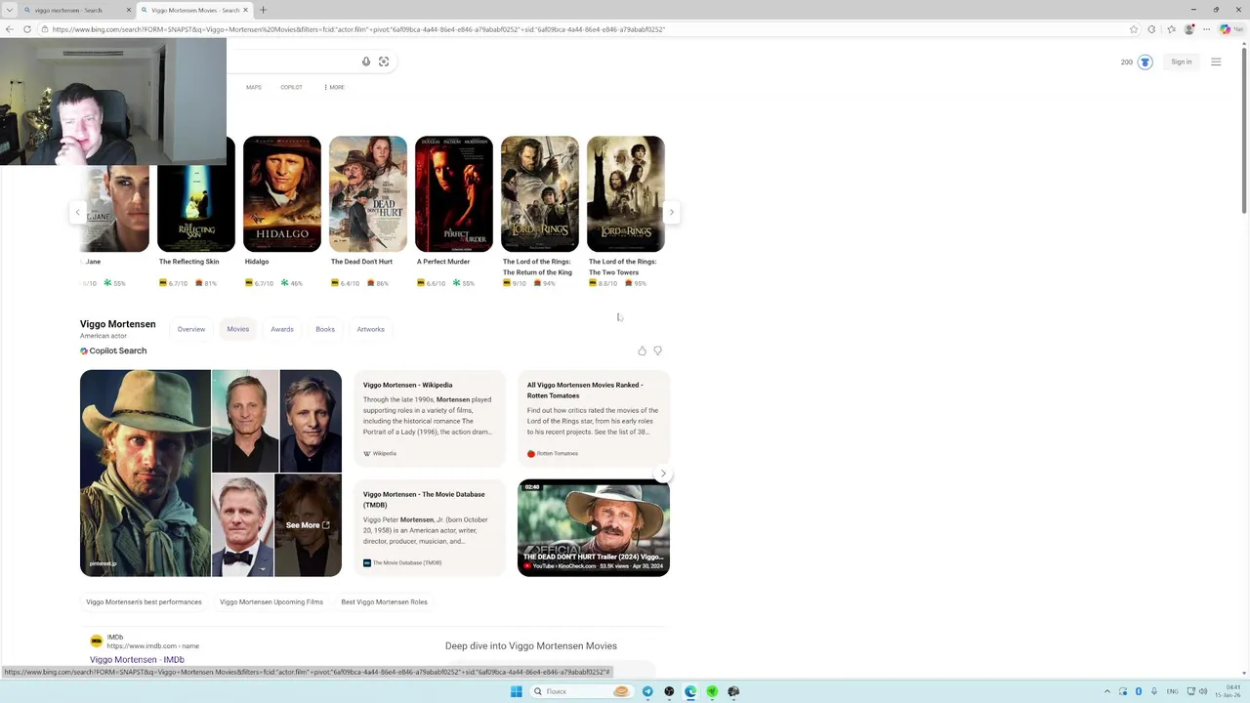Open Microsoft Rewards medal icon
The width and height of the screenshot is (1250, 703).
click(1145, 62)
